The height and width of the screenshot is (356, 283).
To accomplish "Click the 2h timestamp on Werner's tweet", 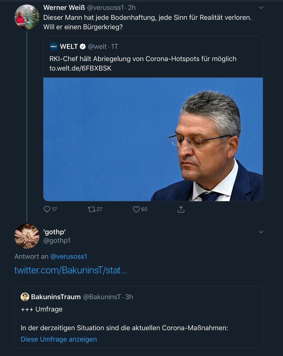I will coord(132,7).
